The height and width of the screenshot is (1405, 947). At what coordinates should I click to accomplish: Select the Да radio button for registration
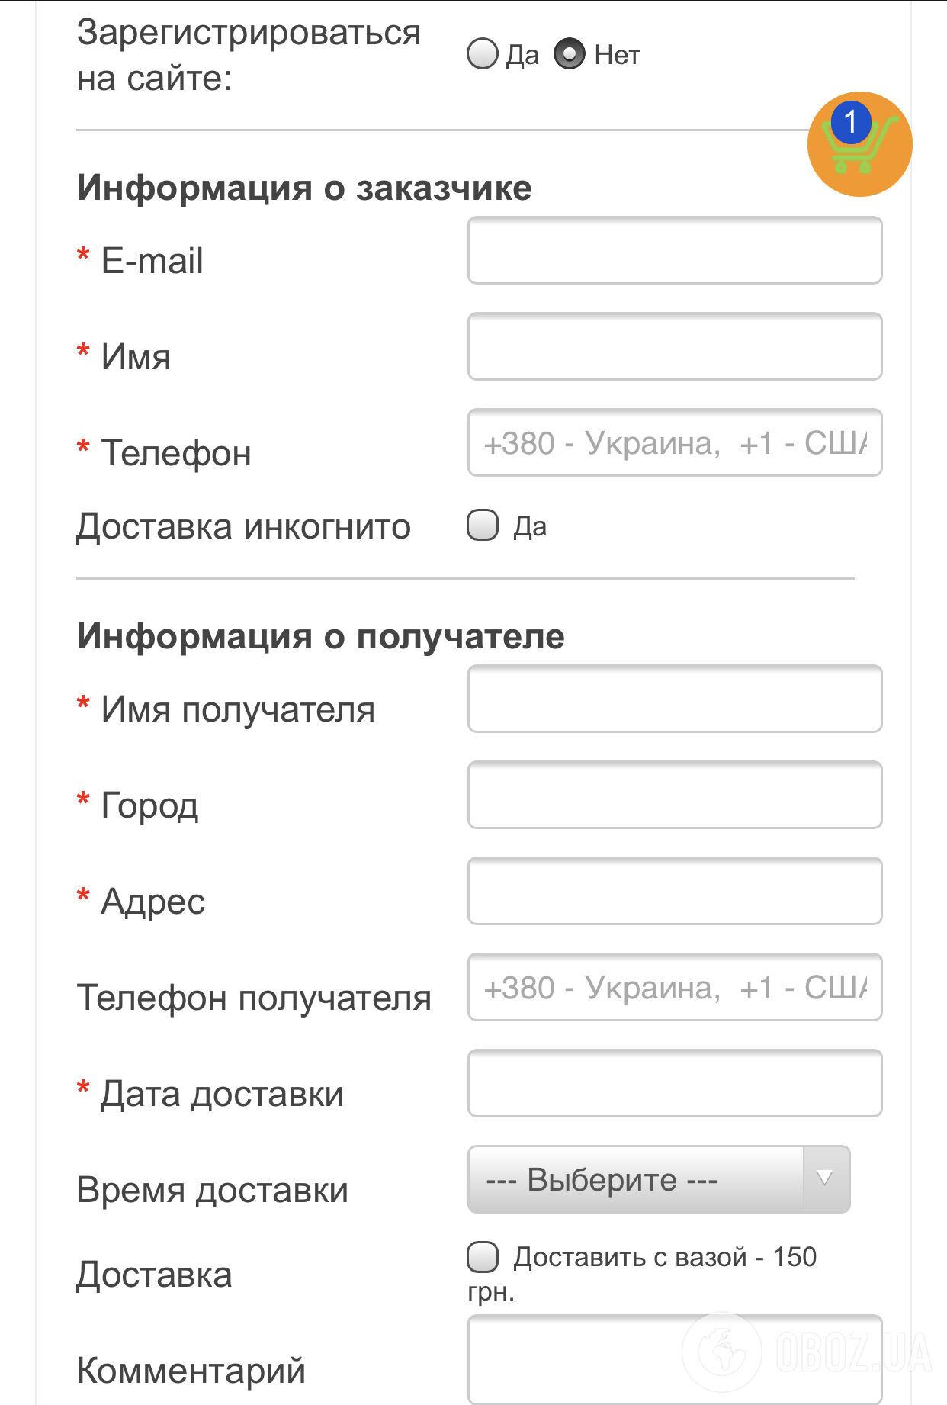[481, 54]
